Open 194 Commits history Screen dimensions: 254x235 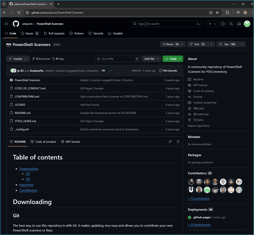(x=168, y=70)
